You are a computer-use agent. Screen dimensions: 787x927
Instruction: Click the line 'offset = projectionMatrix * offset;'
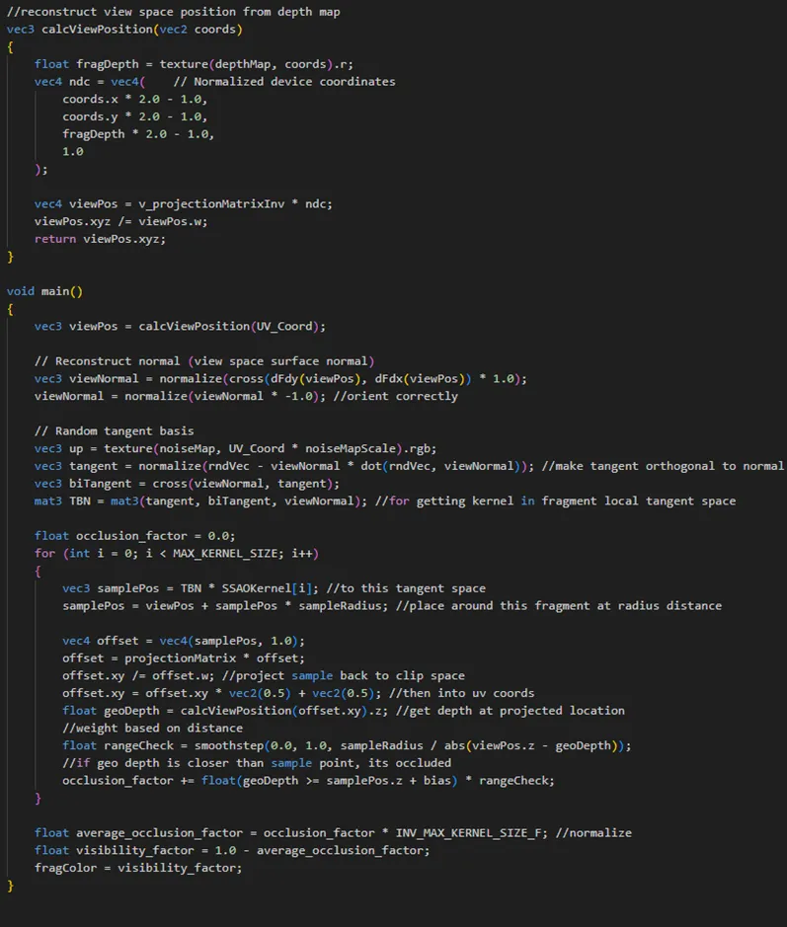tap(184, 658)
